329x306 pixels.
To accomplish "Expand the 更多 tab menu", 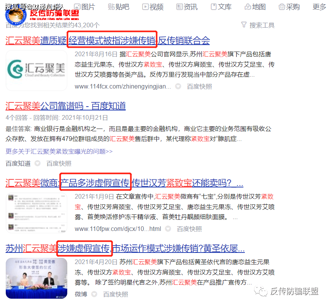I will tap(319, 7).
